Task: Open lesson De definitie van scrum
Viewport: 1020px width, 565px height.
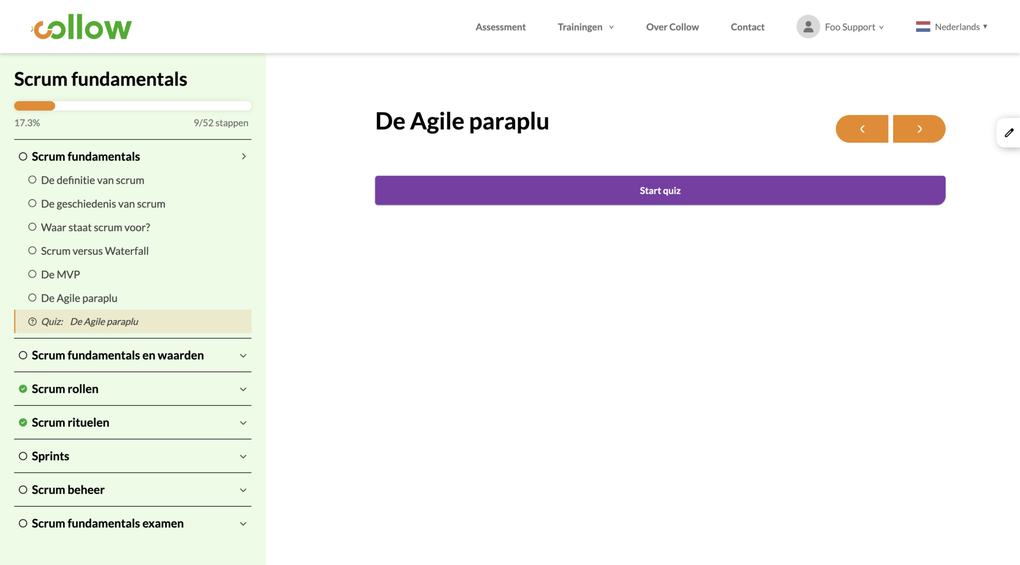Action: 93,180
